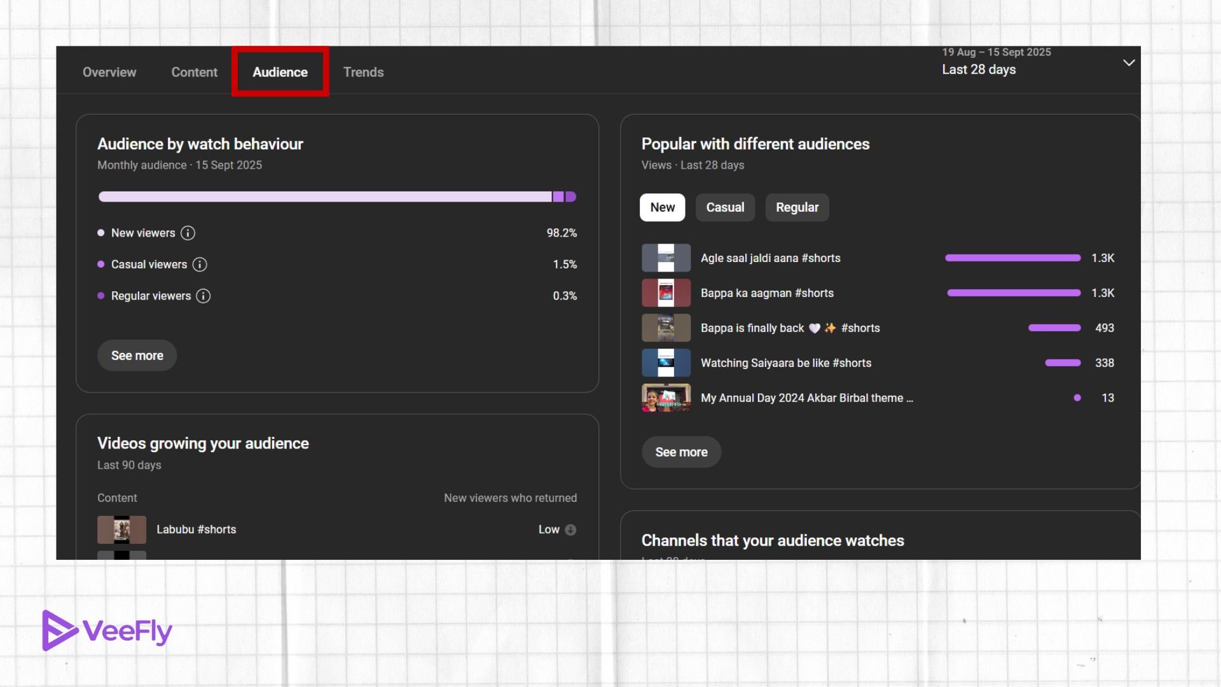Viewport: 1221px width, 687px height.
Task: Click the downward trend arrow next to Low
Action: [570, 529]
